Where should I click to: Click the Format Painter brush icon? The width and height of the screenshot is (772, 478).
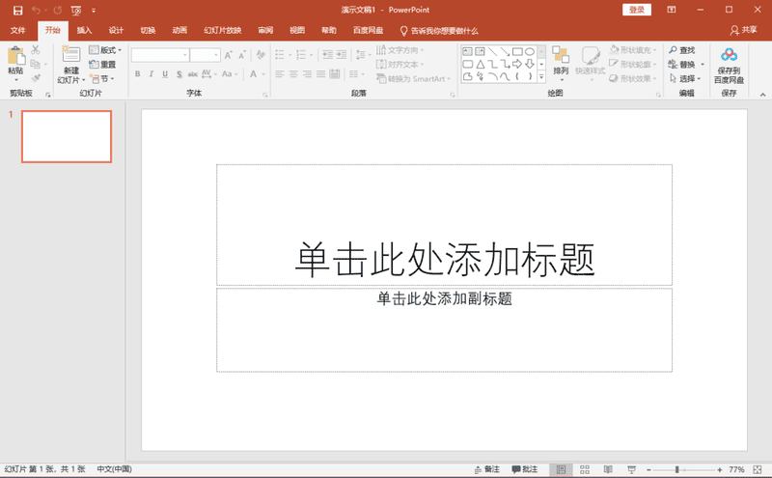(36, 78)
